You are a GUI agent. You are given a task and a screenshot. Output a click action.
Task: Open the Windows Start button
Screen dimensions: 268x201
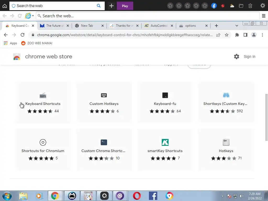pos(7,196)
